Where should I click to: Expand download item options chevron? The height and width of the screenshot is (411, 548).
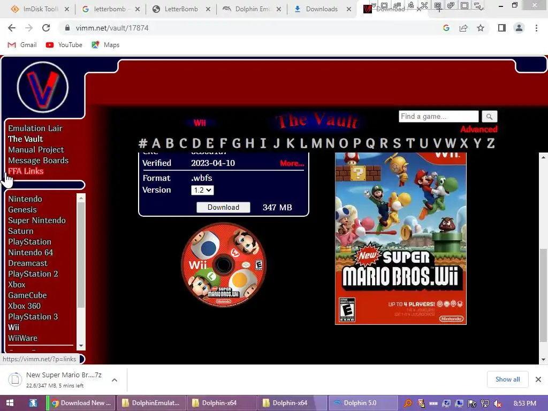coord(115,380)
